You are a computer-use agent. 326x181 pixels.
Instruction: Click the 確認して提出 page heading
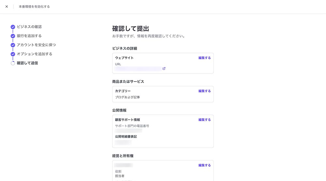pos(131,29)
